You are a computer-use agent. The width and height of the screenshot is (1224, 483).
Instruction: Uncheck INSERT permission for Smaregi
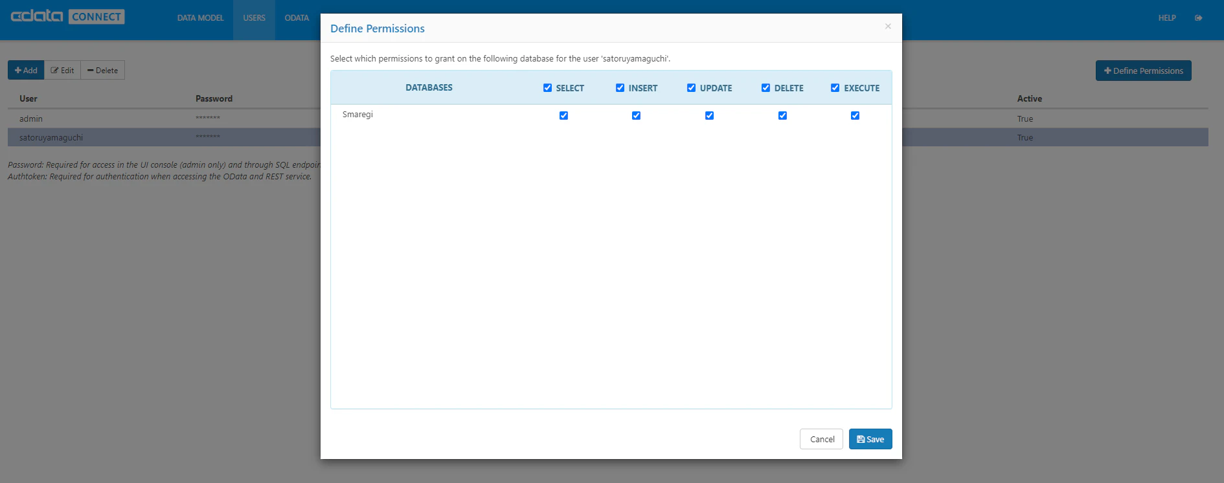(636, 115)
